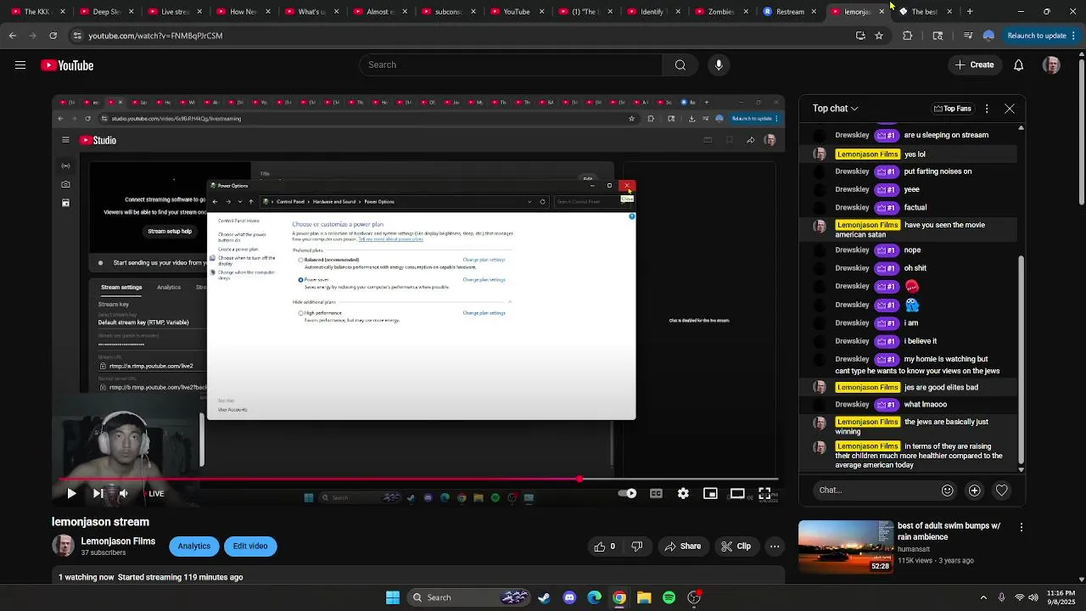Open Analytics for this video

193,547
